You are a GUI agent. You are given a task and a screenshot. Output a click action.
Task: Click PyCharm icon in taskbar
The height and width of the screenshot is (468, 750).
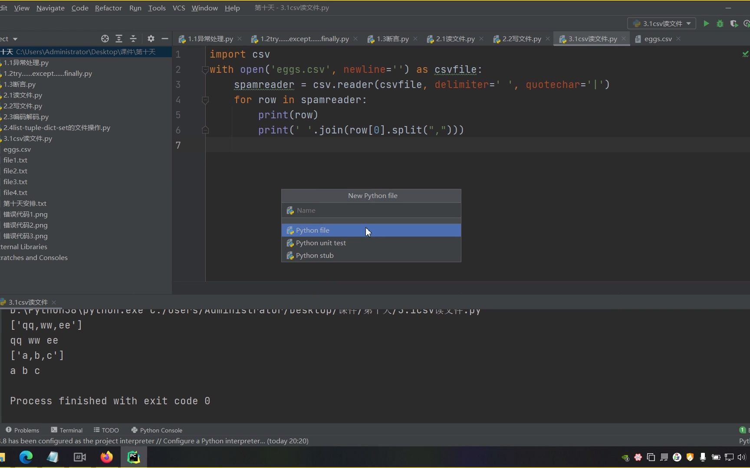click(133, 457)
